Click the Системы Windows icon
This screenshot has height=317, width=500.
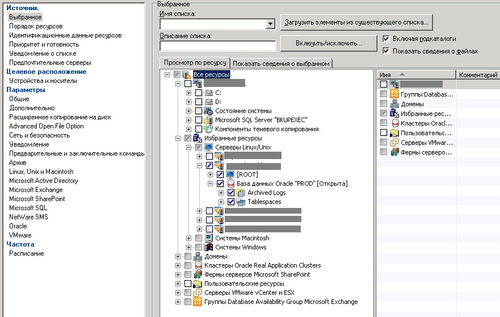208,247
